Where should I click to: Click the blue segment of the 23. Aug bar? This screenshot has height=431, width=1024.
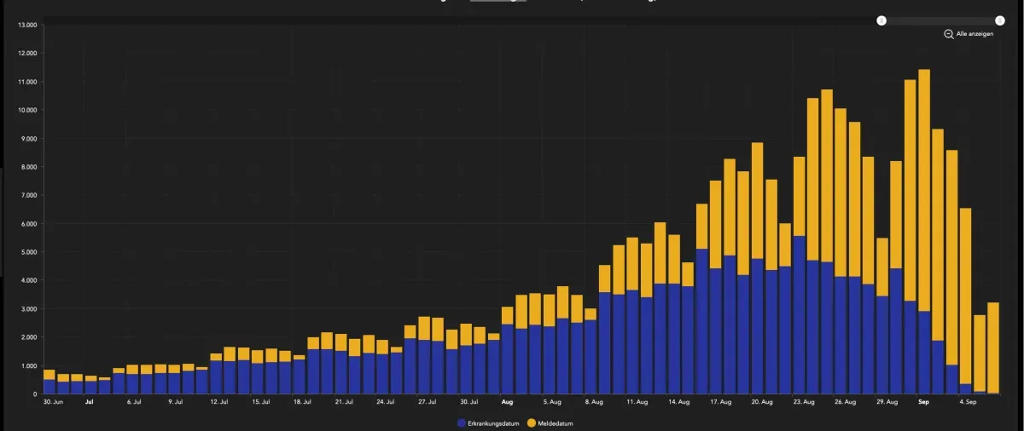(x=800, y=315)
